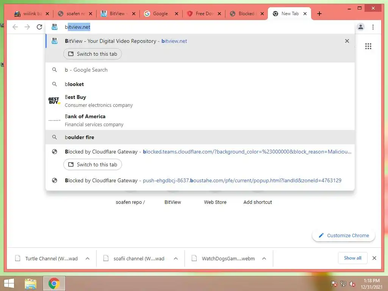Click the bitview.net address bar field
The image size is (388, 291).
tap(200, 27)
